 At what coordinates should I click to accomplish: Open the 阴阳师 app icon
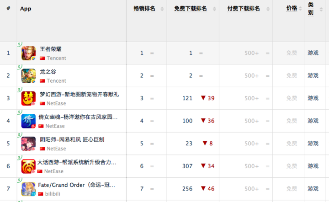coord(28,144)
